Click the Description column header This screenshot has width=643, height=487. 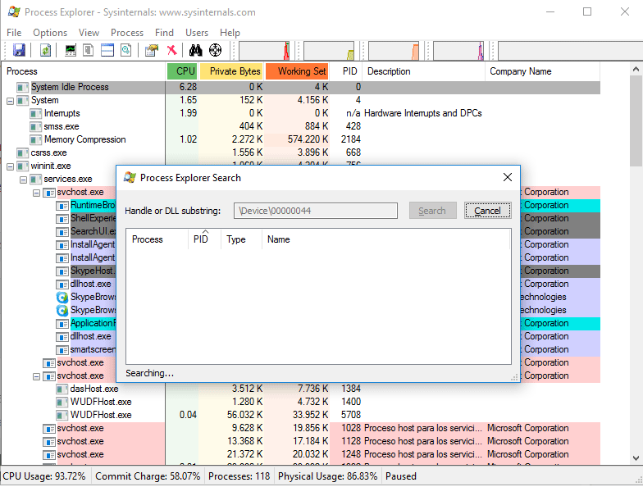(x=424, y=71)
